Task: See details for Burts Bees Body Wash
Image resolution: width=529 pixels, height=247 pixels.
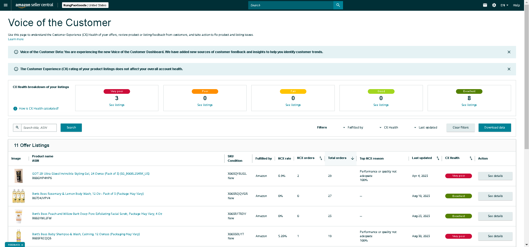Action: click(495, 196)
